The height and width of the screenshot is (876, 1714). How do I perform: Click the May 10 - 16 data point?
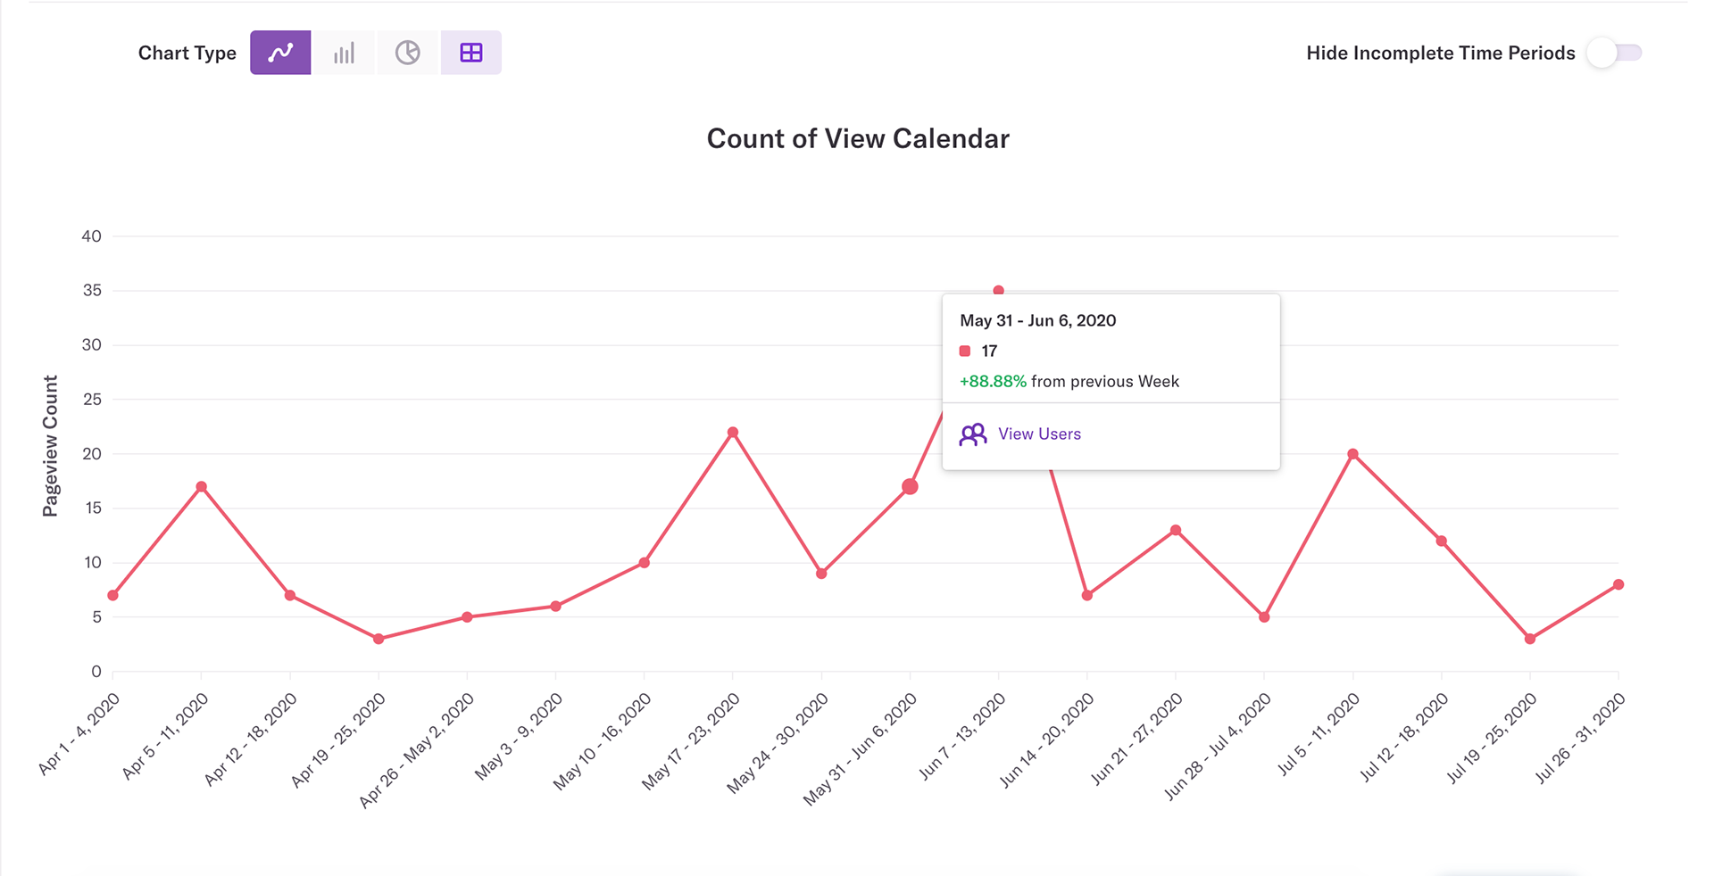pos(645,563)
